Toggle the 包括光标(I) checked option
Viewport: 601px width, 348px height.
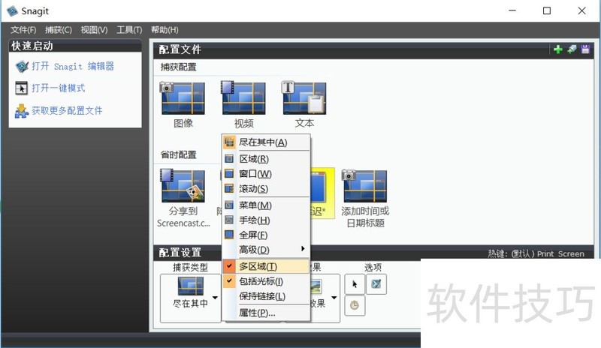click(x=266, y=281)
